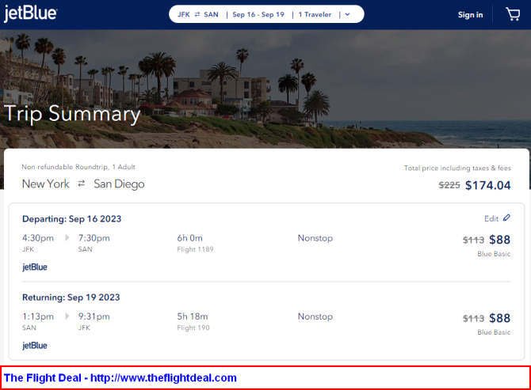Image resolution: width=531 pixels, height=390 pixels.
Task: Click Total price including taxes & fees
Action: click(x=457, y=168)
